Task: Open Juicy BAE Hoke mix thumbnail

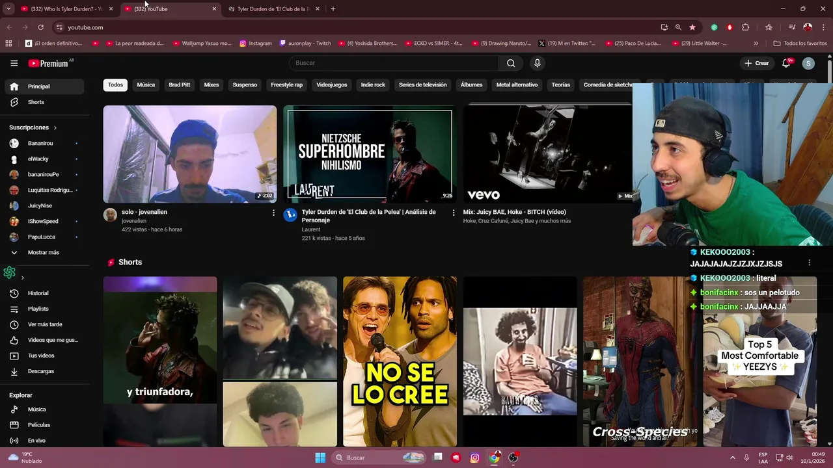Action: (x=547, y=154)
